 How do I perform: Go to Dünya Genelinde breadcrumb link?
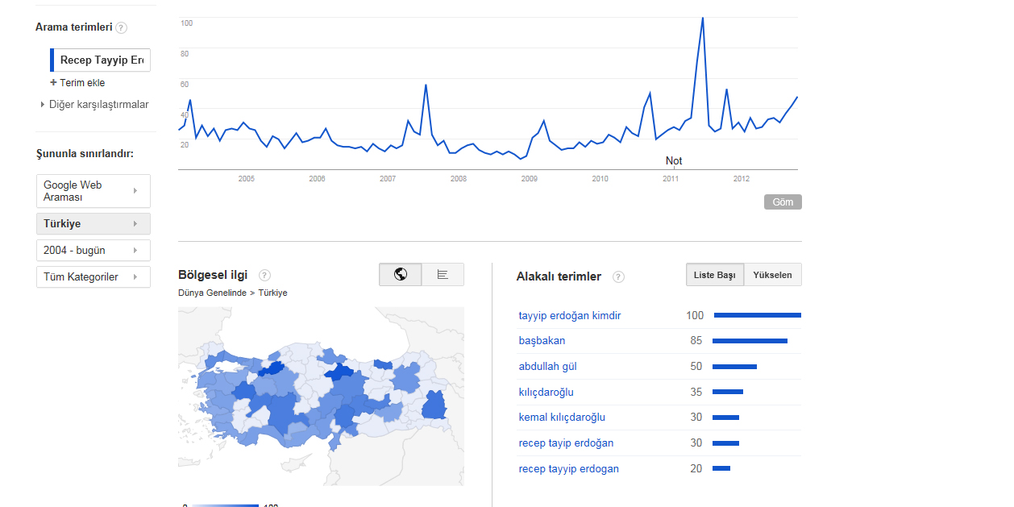click(212, 293)
